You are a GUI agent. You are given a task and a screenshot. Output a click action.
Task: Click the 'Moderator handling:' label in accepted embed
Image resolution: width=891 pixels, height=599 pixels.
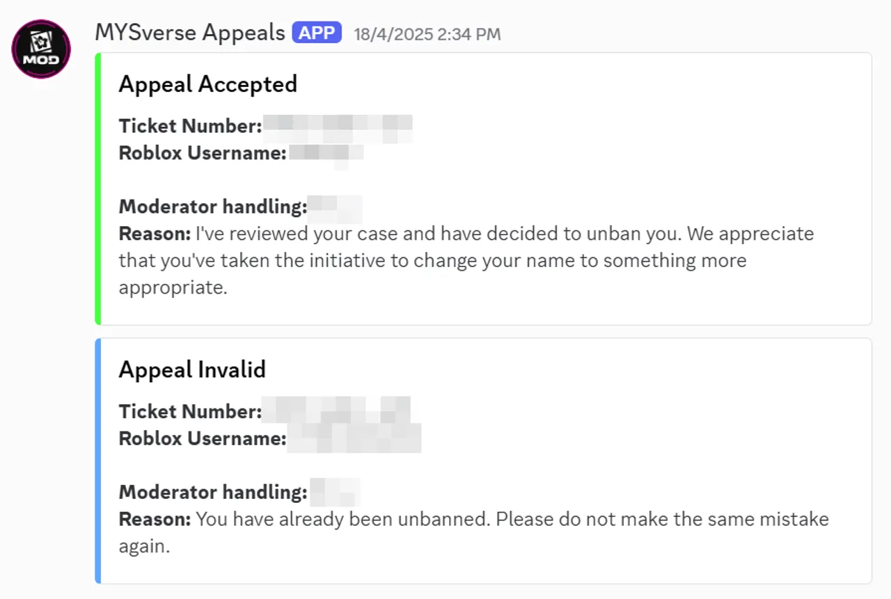click(x=213, y=207)
